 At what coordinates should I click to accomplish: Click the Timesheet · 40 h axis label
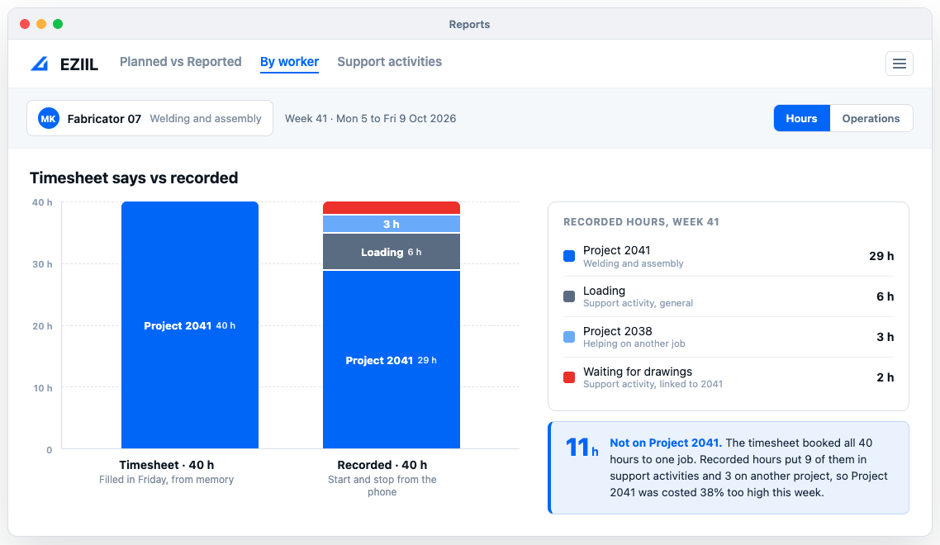coord(167,465)
